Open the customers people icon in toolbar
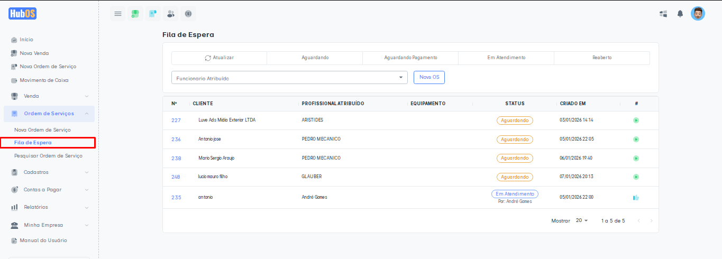Image resolution: width=722 pixels, height=259 pixels. tap(170, 14)
